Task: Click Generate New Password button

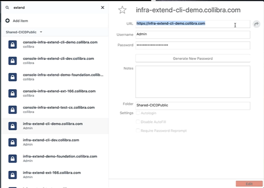Action: point(193,58)
